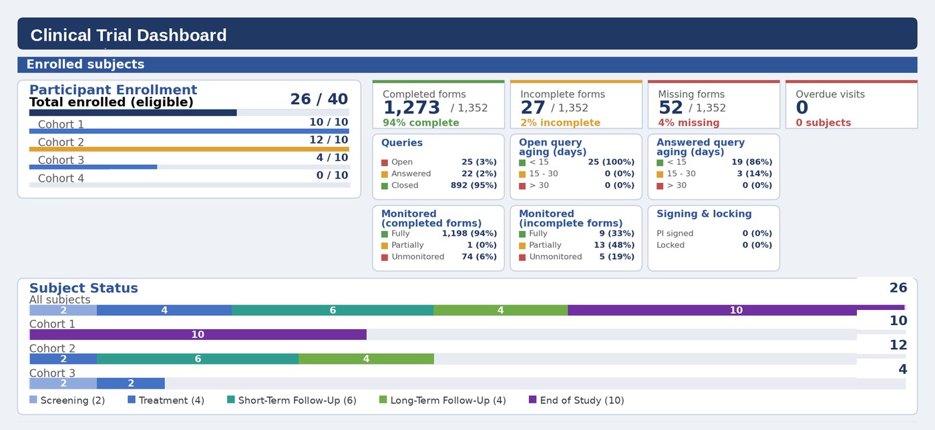The height and width of the screenshot is (430, 935).
Task: Click Cohort 3 Screening segment 2
Action: click(63, 383)
